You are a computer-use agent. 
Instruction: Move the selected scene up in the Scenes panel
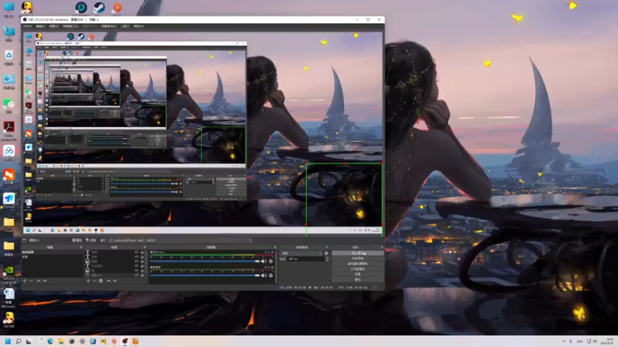pyautogui.click(x=38, y=281)
